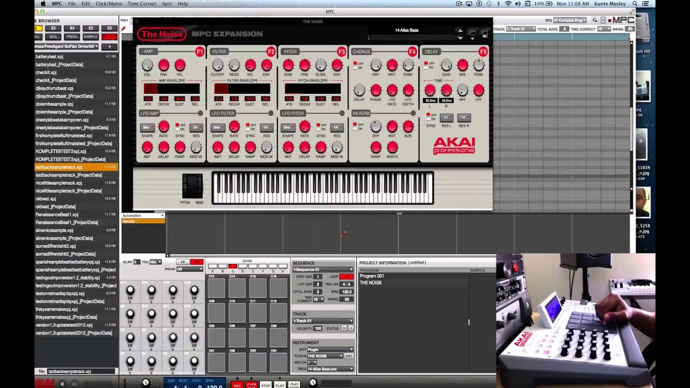Click the PLAY transport button
Viewport: 690px width, 388px height.
coord(280,385)
